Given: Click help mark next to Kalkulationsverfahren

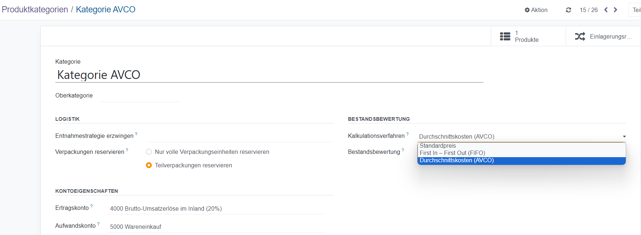Looking at the screenshot, I should pyautogui.click(x=407, y=134).
